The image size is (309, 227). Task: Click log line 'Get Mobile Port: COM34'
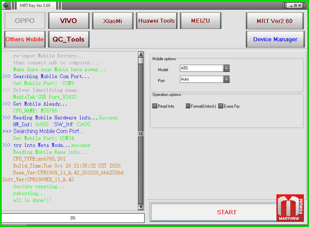point(43,138)
